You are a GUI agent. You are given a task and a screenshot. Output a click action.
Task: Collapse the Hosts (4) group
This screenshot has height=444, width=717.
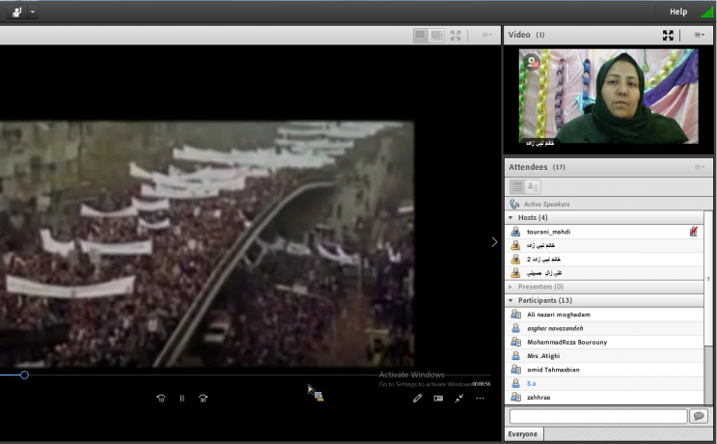pos(511,217)
